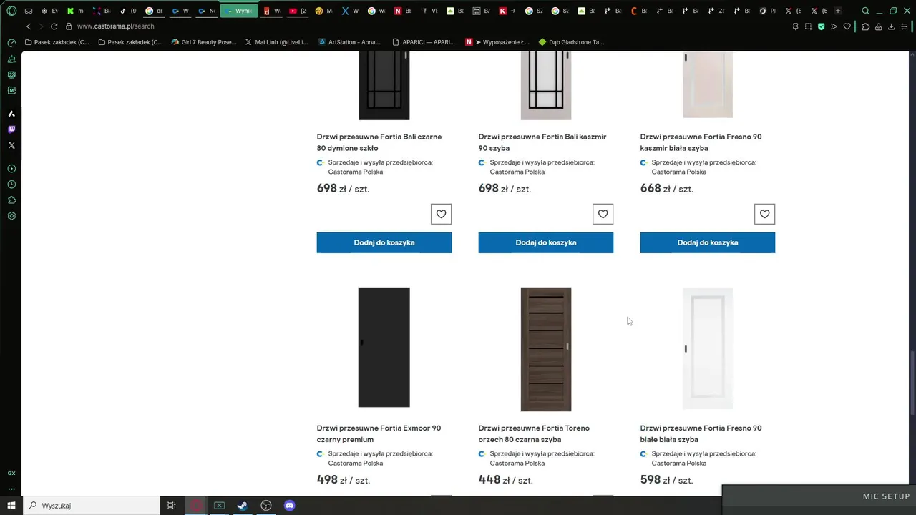Screen dimensions: 916x515
Task: Open the X (Twitter) sidebar panel
Action: tap(11, 145)
